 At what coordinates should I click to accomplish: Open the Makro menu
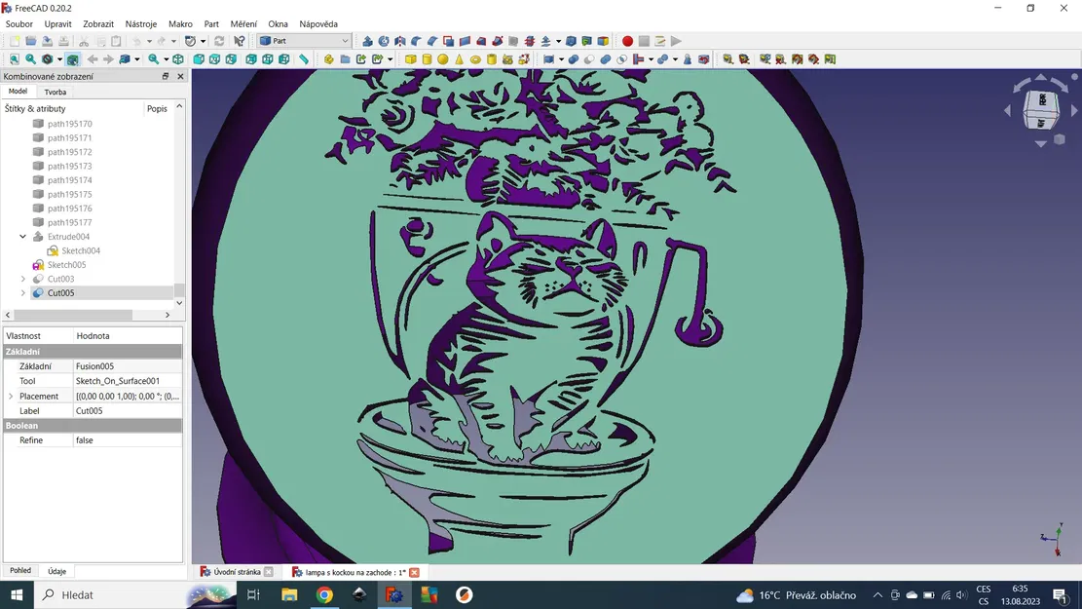[x=180, y=23]
